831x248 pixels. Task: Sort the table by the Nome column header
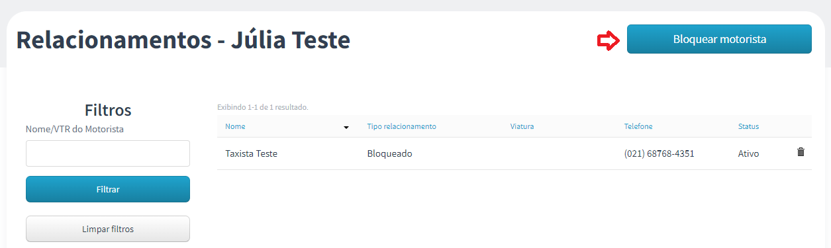[234, 126]
